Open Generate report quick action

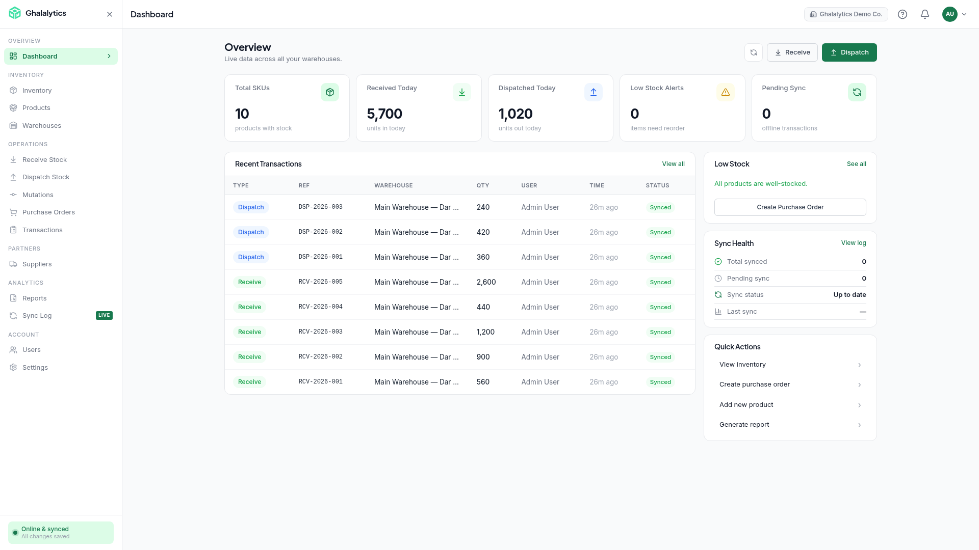[x=790, y=425]
